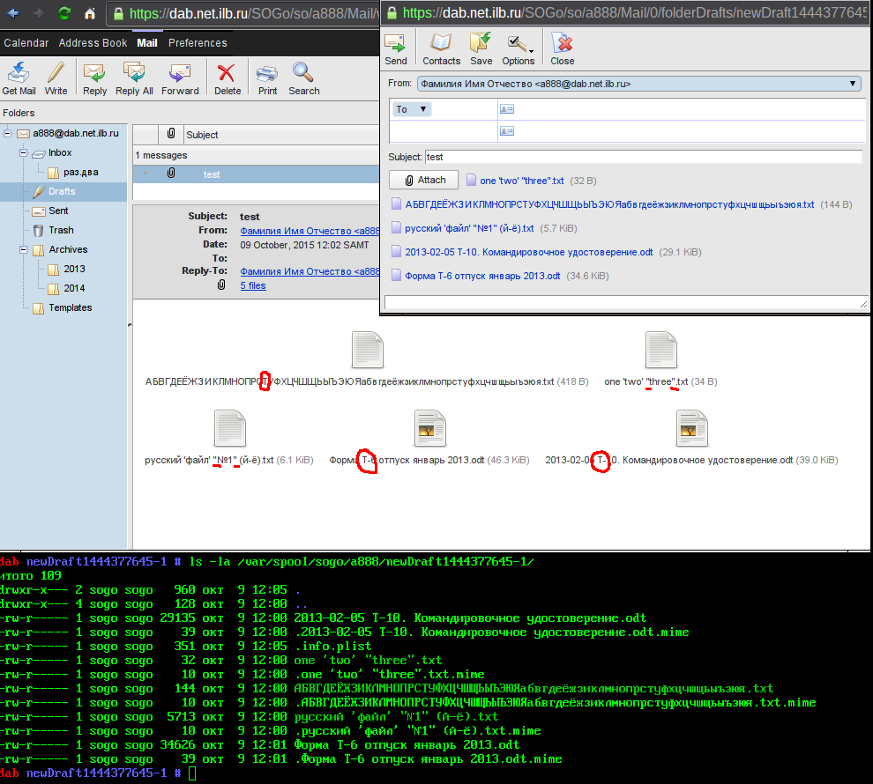
Task: Open Форма Т-6 attachment thumbnail in preview
Action: click(429, 429)
